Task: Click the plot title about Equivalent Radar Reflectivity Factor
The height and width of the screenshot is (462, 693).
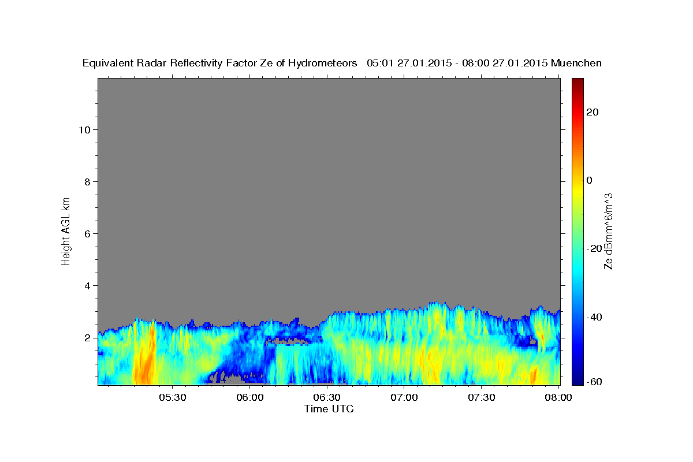Action: [342, 63]
